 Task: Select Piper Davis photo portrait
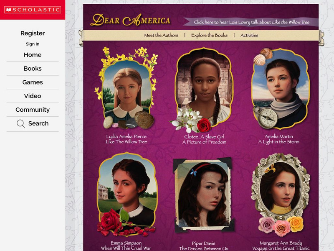click(x=203, y=195)
